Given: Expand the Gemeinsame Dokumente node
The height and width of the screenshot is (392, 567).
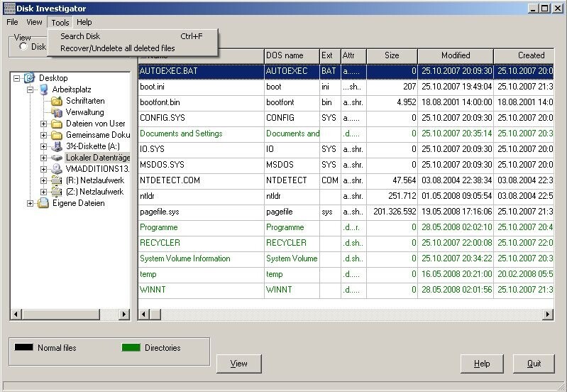Looking at the screenshot, I should coord(44,135).
